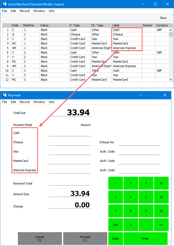Viewport: 174px width, 246px height.
Task: Tap keypad digit 9
Action: click(x=146, y=211)
